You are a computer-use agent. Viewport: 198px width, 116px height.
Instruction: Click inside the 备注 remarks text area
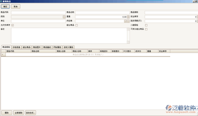point(69,36)
